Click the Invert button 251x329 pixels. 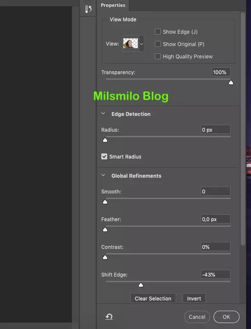click(194, 298)
